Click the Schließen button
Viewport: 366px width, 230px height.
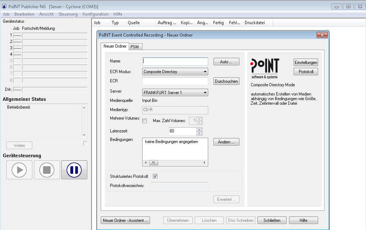pyautogui.click(x=272, y=220)
